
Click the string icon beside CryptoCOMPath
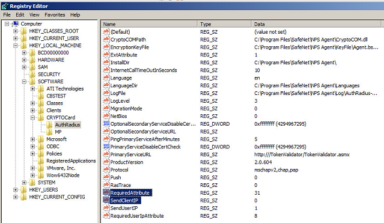106,39
